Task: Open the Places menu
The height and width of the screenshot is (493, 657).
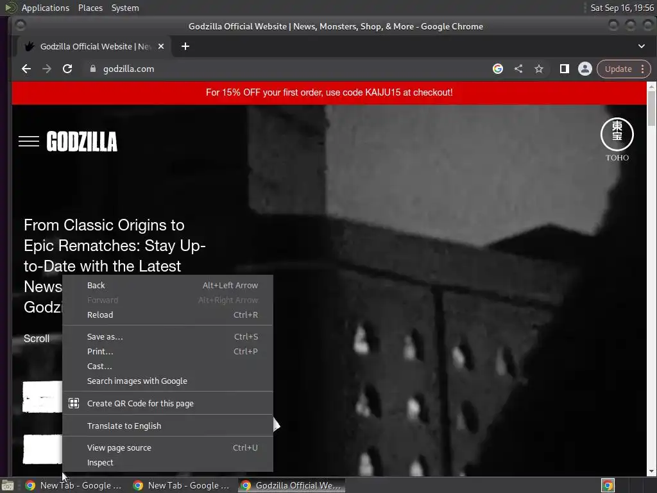Action: (x=90, y=8)
